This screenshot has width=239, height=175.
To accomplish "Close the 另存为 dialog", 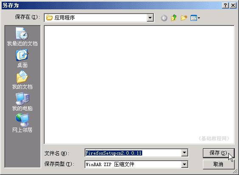I will click(233, 6).
